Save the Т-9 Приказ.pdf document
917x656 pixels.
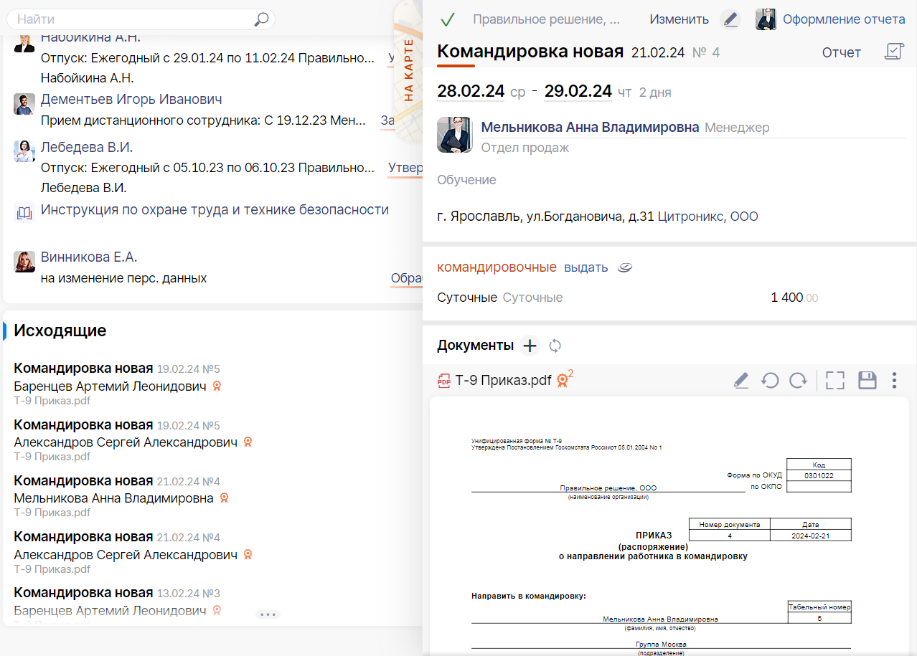click(867, 381)
